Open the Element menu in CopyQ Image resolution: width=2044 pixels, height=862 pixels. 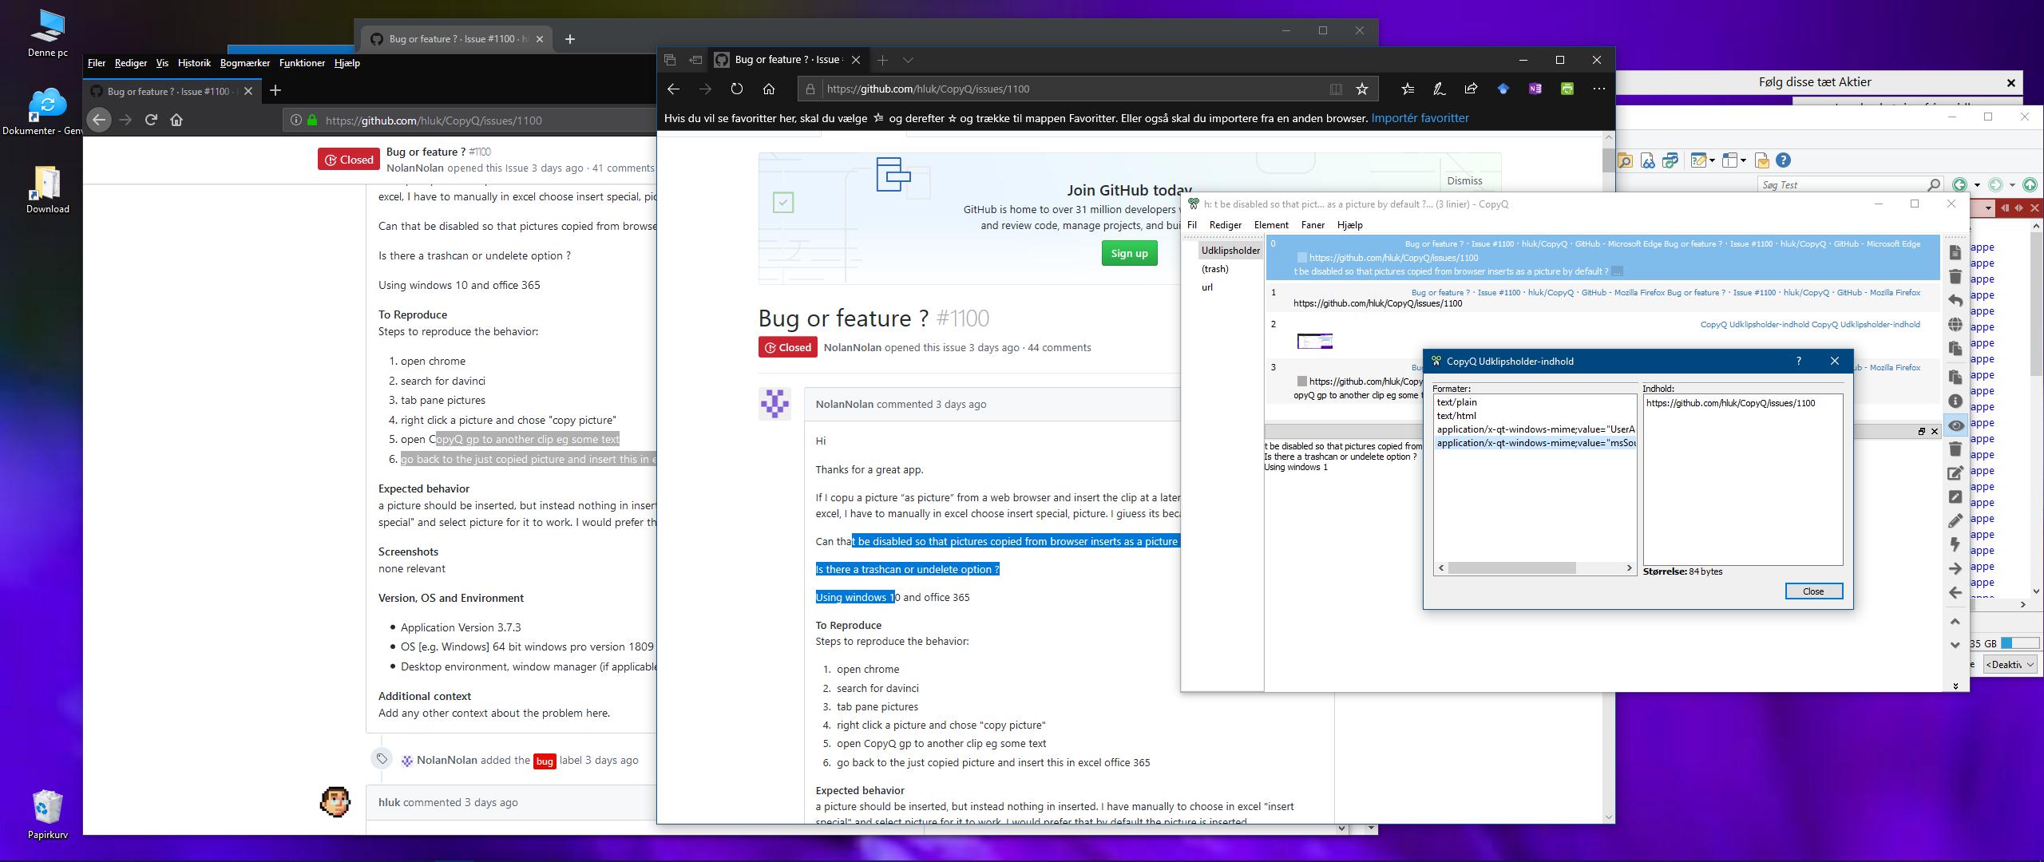(x=1270, y=225)
